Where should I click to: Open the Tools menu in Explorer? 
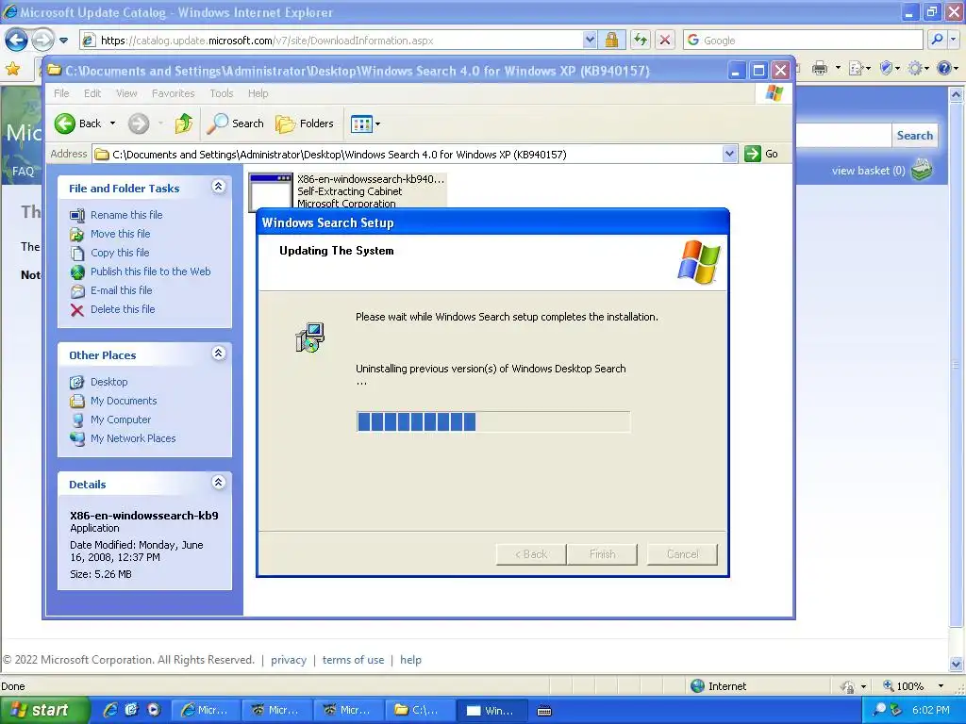click(x=221, y=93)
